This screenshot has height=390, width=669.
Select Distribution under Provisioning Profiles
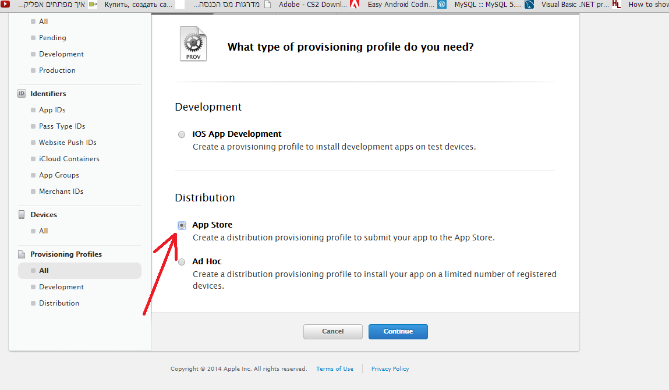click(59, 303)
